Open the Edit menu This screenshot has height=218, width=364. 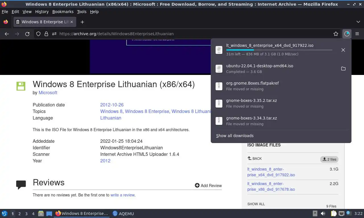[15, 12]
